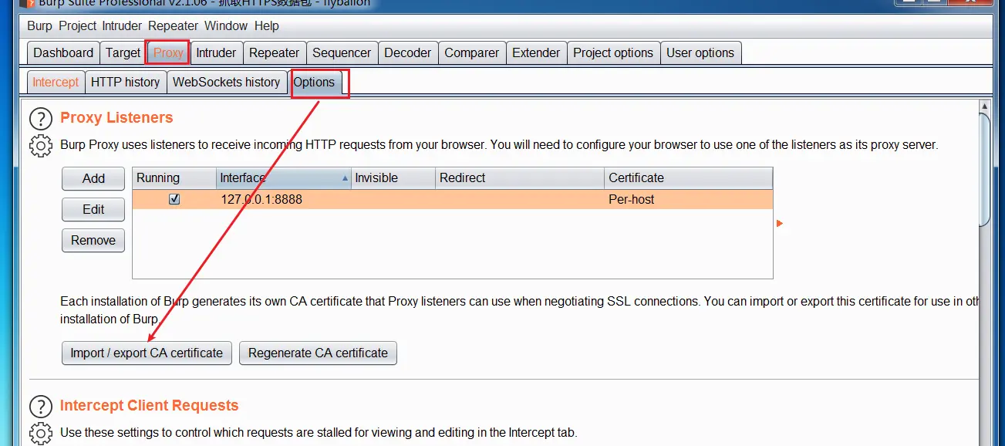Click Remove proxy listener button
Viewport: 1005px width, 446px height.
(x=93, y=240)
